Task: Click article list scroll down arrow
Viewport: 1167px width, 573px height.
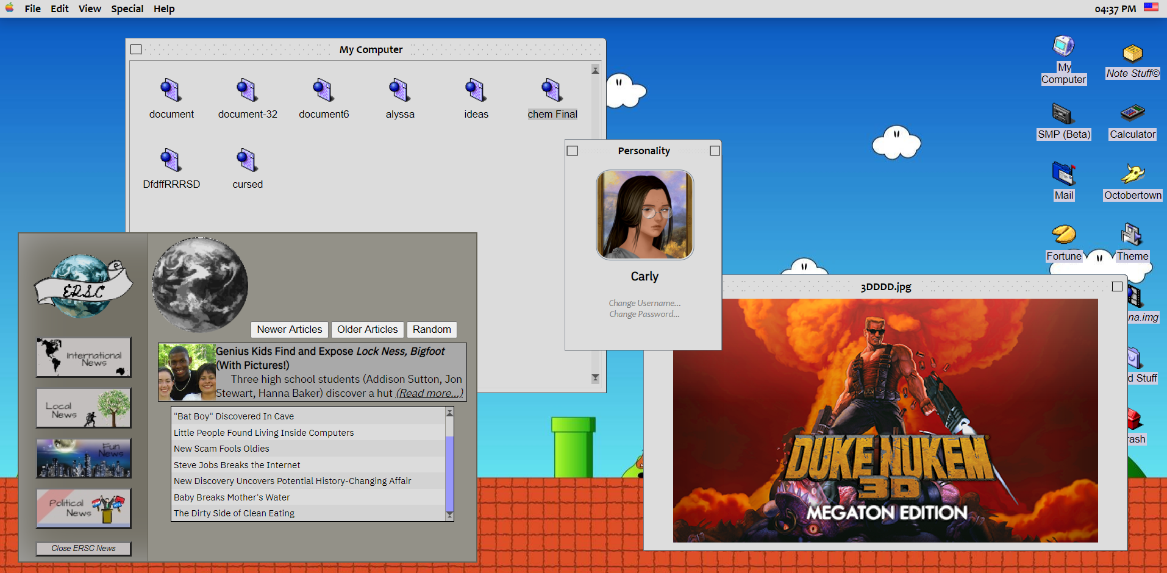Action: 450,515
